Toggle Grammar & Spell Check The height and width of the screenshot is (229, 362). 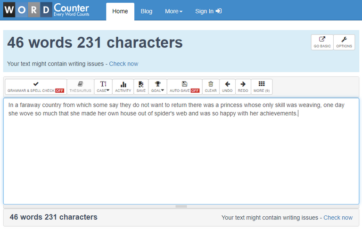point(36,87)
